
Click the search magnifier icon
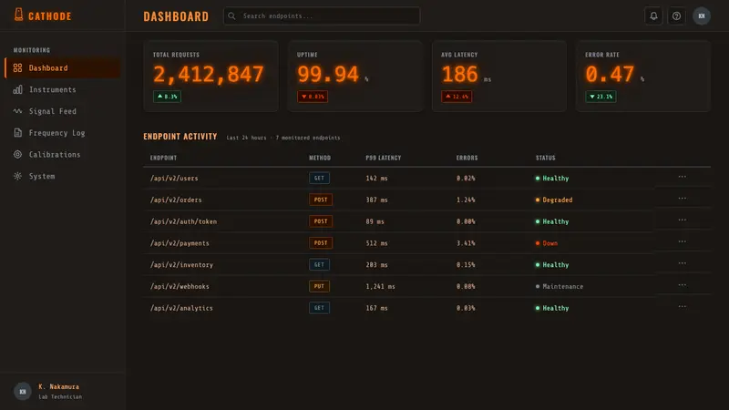point(231,15)
